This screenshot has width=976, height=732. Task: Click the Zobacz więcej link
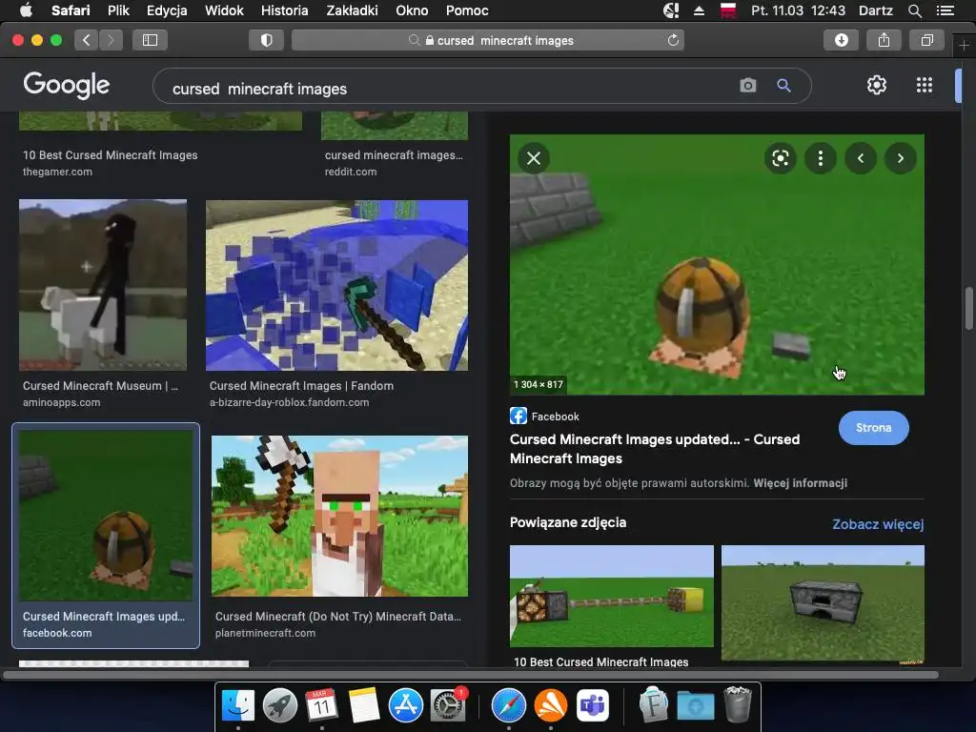pos(878,524)
